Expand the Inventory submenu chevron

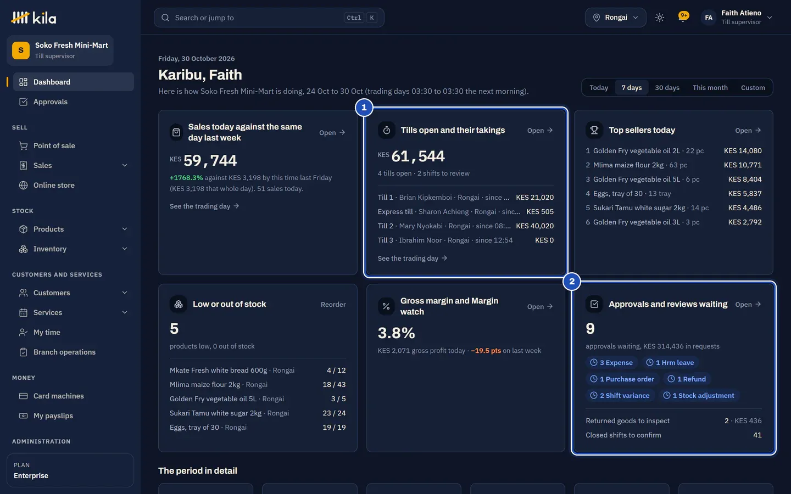point(125,249)
